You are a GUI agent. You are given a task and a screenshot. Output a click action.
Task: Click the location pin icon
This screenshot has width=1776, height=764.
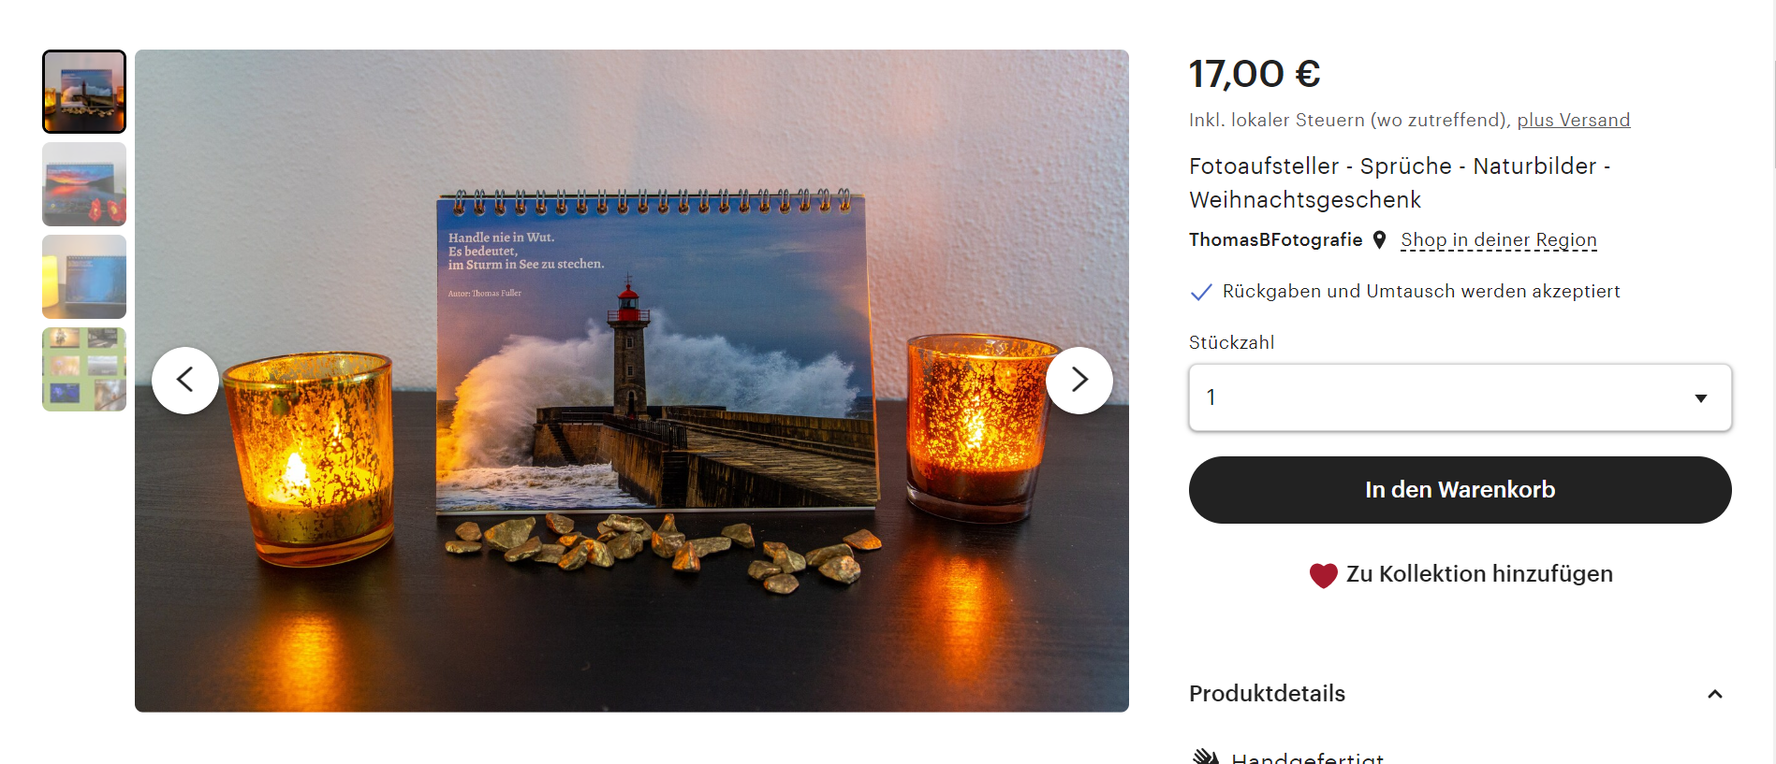click(1379, 240)
